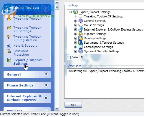
Task: Click the Start menu & Taskbar Settings icon
Action: (81, 43)
